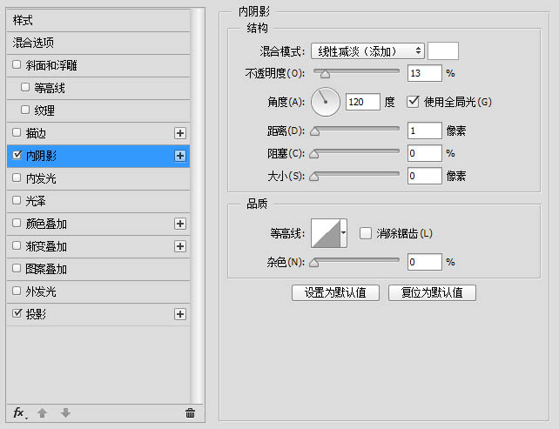This screenshot has height=429, width=559.
Task: Add another 描边 effect with plus icon
Action: click(180, 133)
